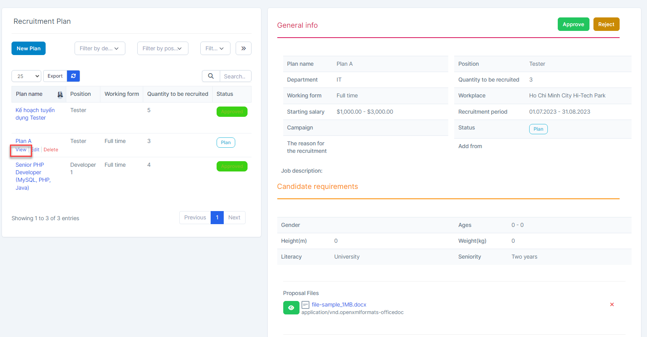Viewport: 647px width, 337px height.
Task: Click the green eye preview file button
Action: point(291,308)
